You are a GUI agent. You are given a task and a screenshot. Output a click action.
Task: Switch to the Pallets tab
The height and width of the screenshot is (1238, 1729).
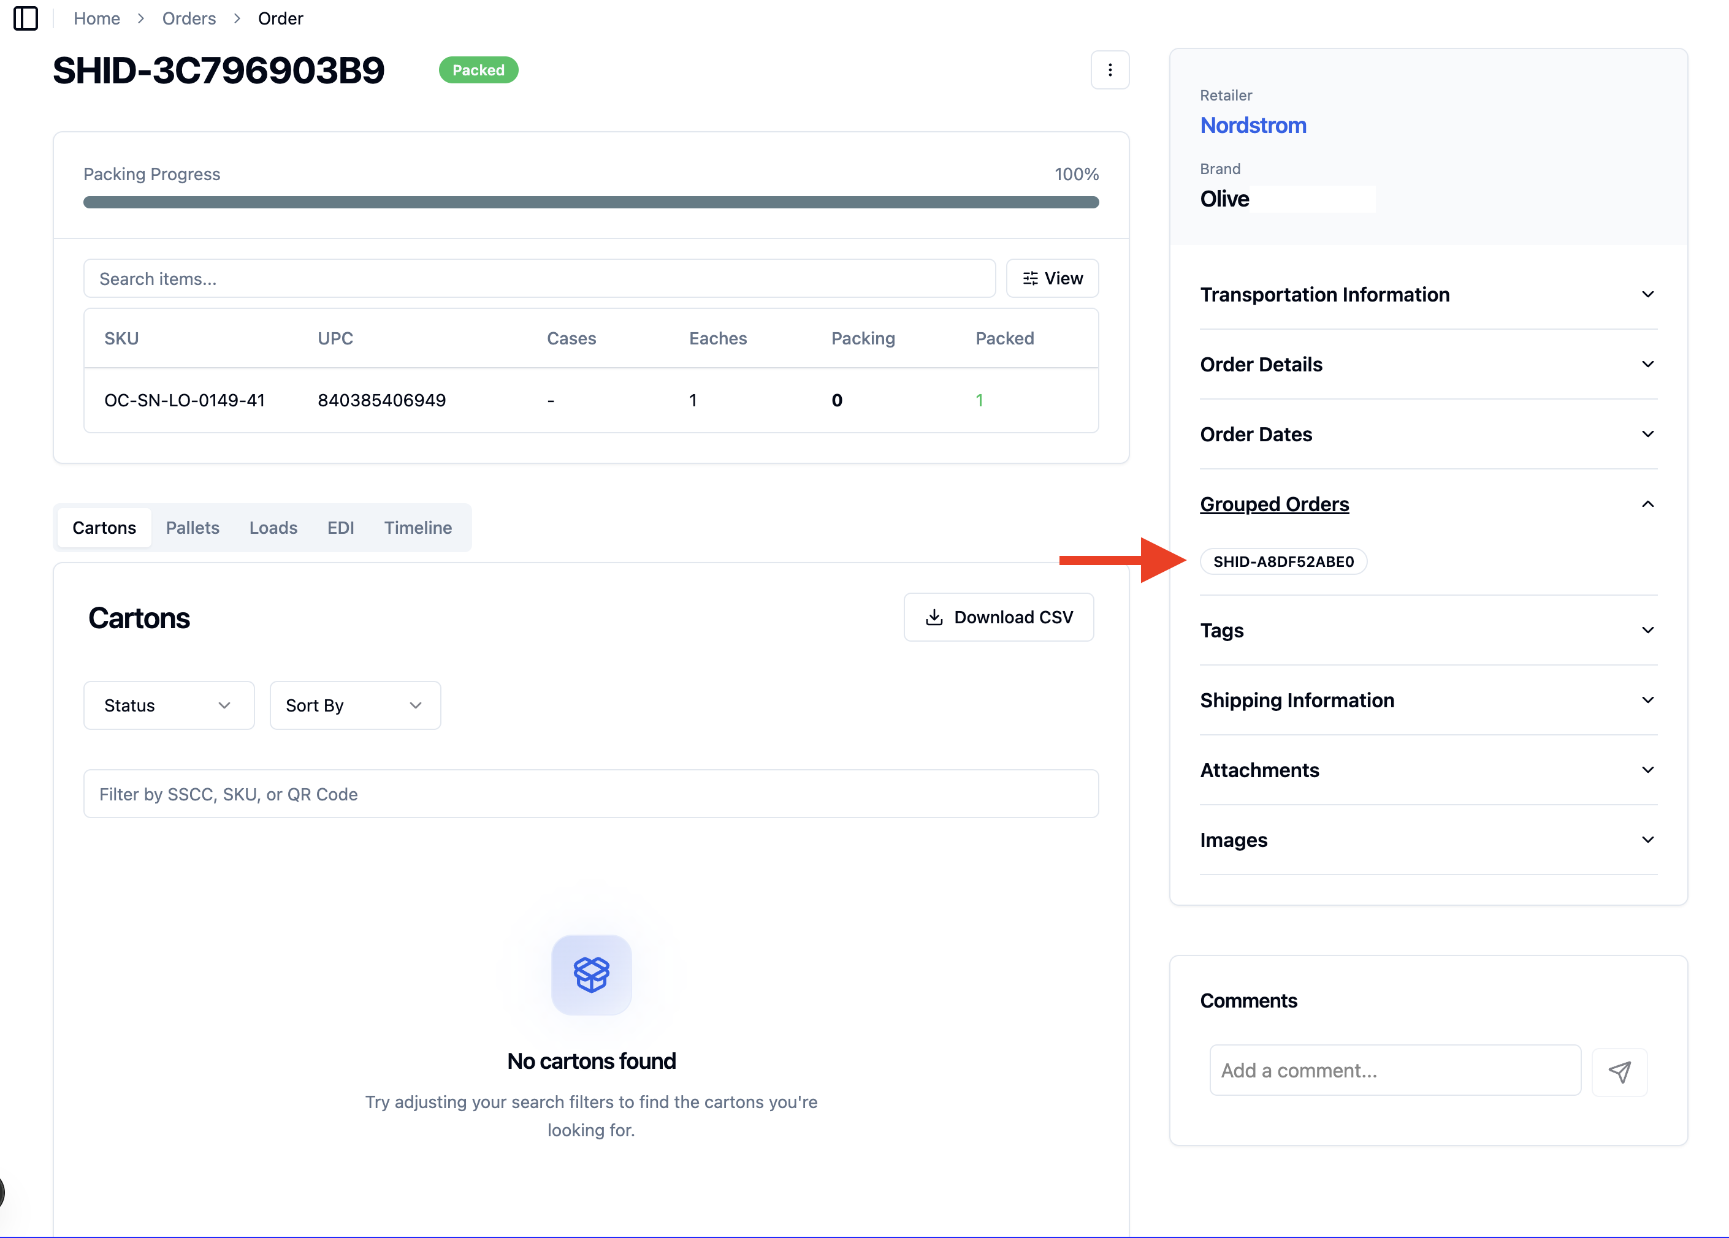(x=193, y=527)
